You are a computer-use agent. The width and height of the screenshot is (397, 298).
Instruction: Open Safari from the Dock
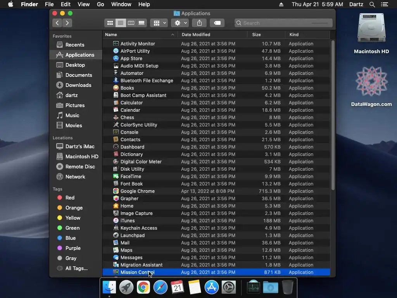[x=161, y=288]
